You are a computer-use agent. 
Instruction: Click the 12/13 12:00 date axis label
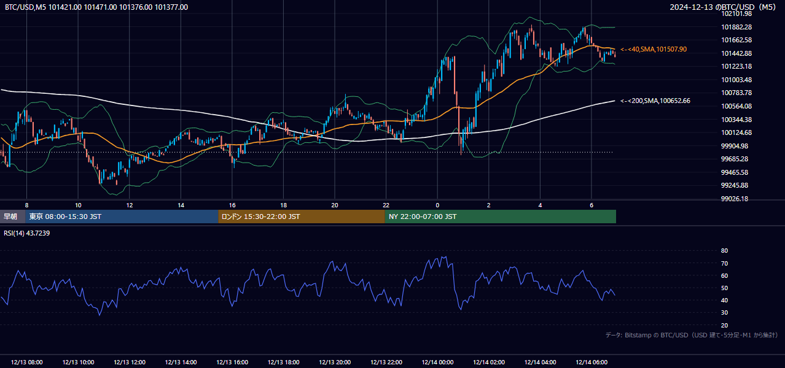pos(130,362)
